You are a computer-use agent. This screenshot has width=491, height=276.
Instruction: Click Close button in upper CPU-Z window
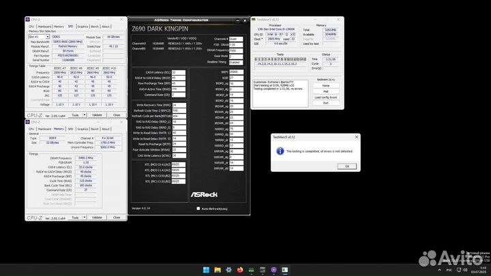click(117, 115)
